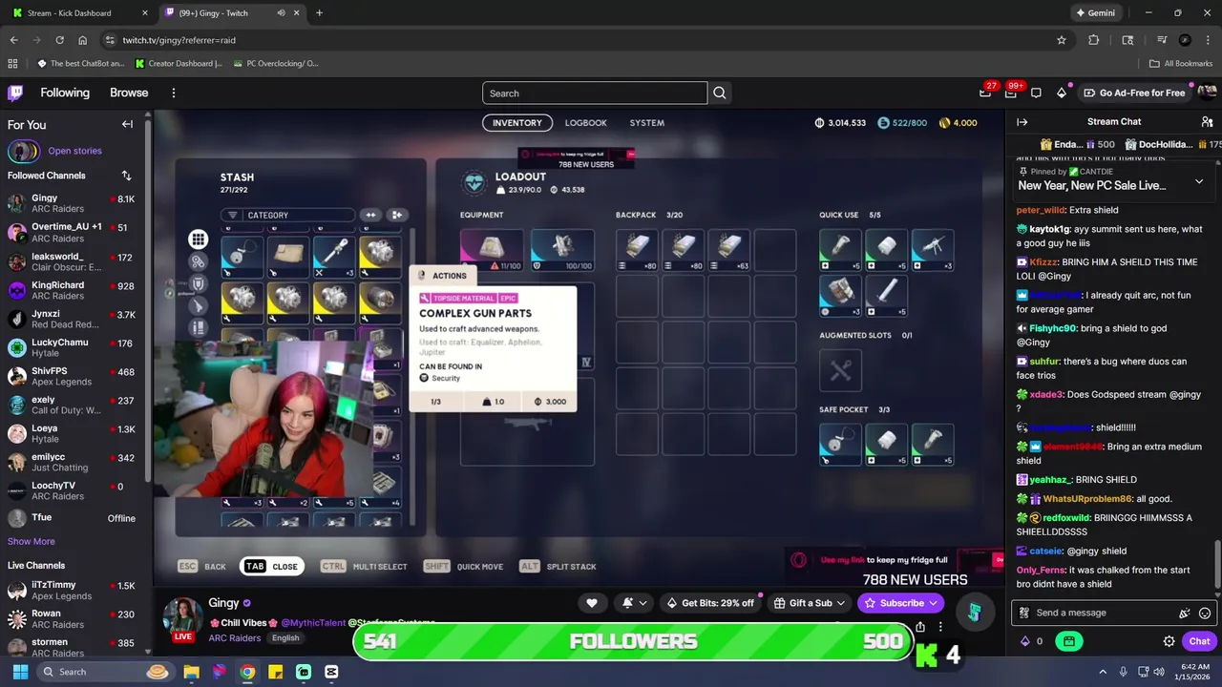Run the Twitch search magnifier button
The width and height of the screenshot is (1222, 687).
(720, 93)
